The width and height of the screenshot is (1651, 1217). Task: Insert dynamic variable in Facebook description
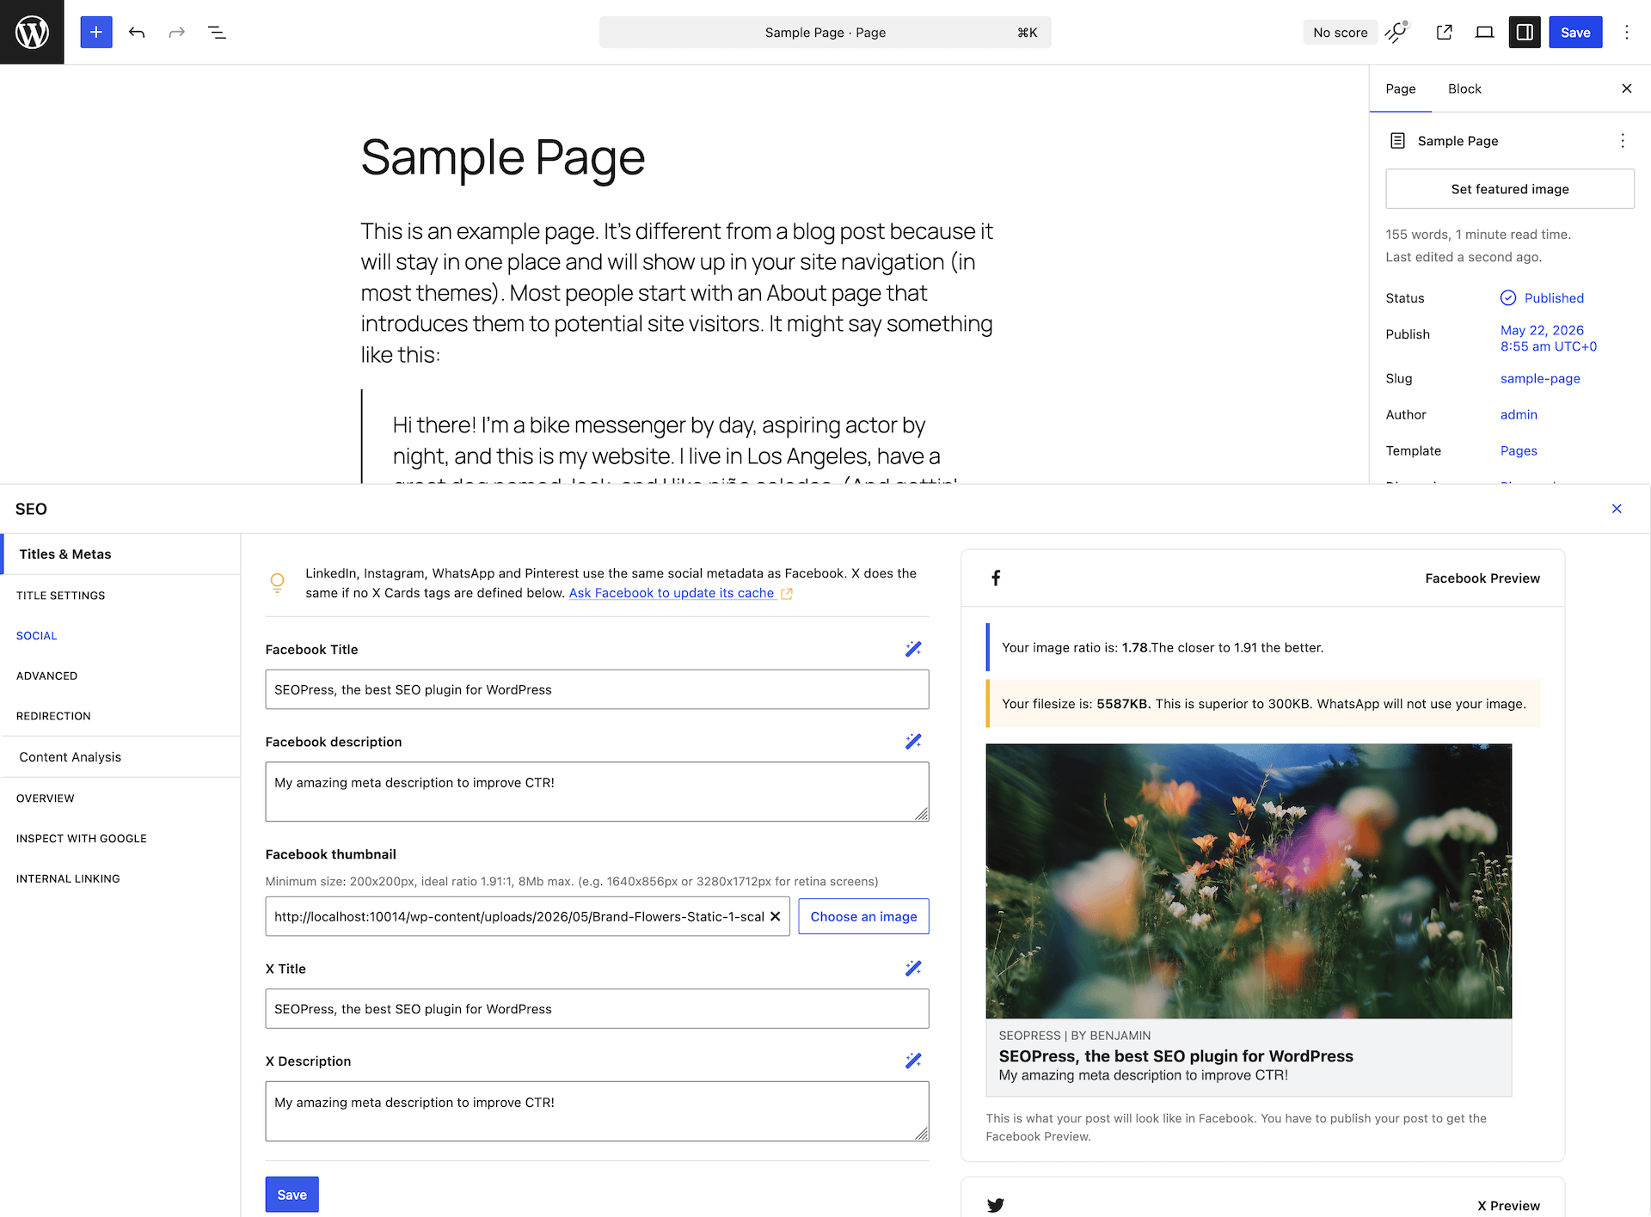[913, 741]
